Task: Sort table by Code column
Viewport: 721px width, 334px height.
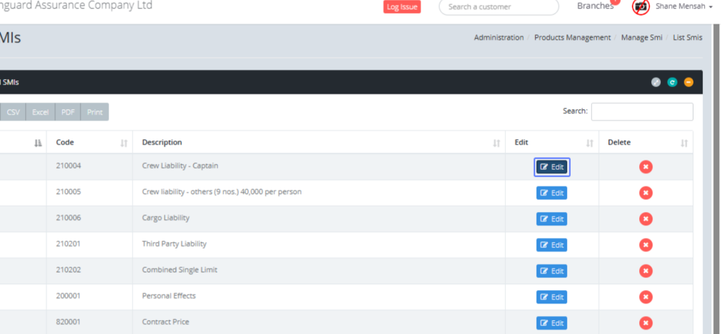Action: pyautogui.click(x=90, y=142)
